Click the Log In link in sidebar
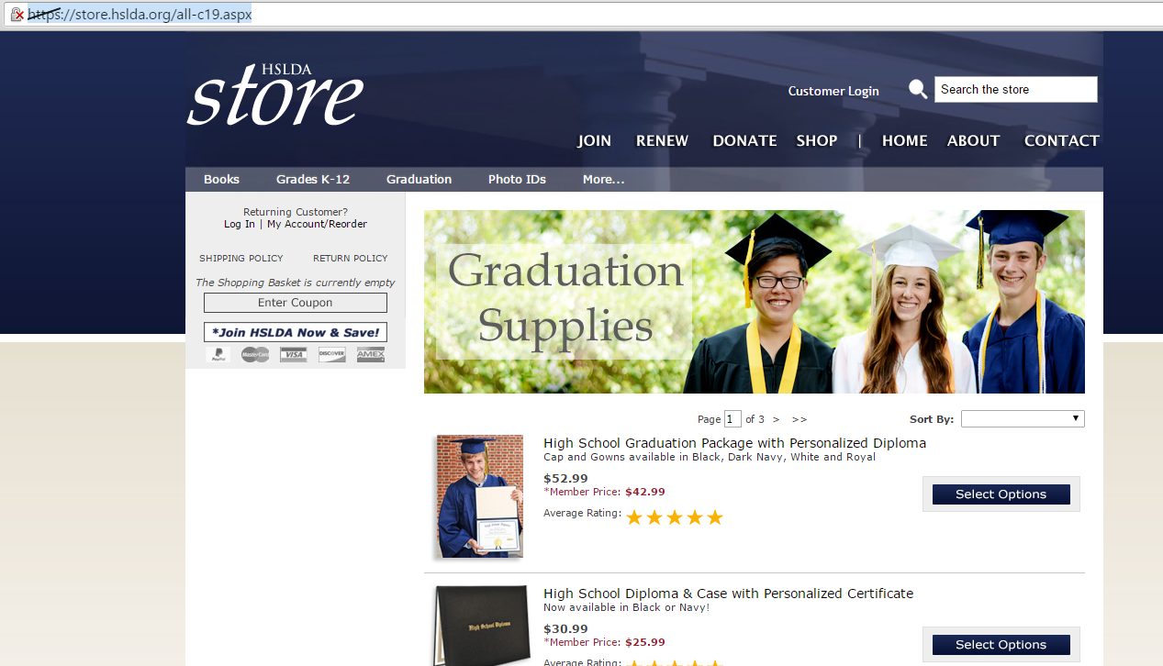Image resolution: width=1163 pixels, height=666 pixels. point(240,224)
